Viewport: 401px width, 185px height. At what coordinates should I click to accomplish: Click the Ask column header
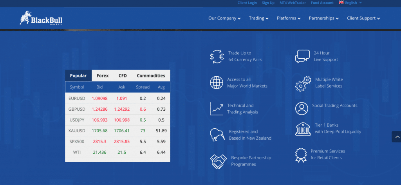tap(122, 87)
